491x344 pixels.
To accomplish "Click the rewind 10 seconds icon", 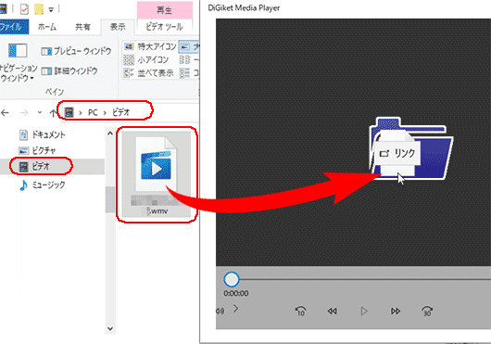I will point(300,311).
